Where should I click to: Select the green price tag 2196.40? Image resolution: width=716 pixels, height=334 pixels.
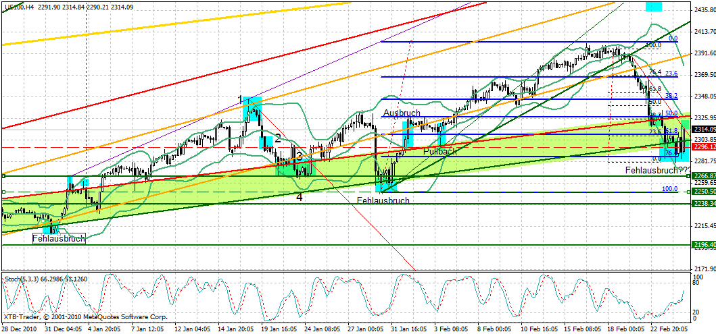click(x=704, y=245)
